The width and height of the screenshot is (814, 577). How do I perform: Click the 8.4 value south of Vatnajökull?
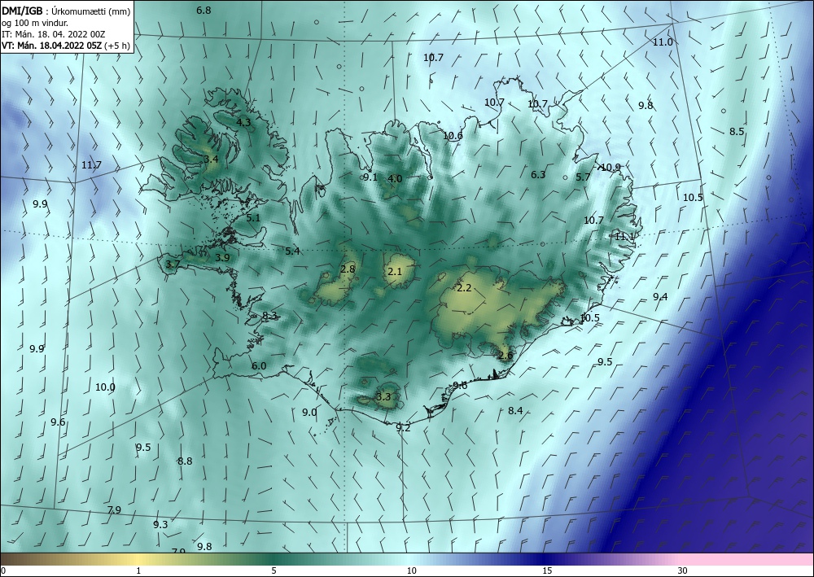coord(515,410)
